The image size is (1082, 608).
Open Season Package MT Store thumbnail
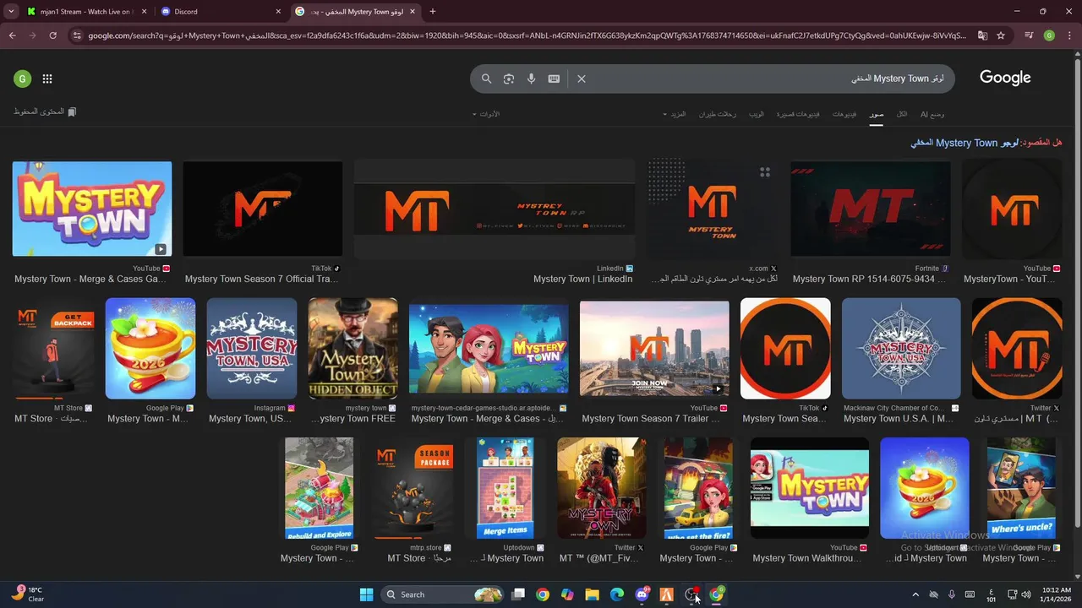[413, 488]
